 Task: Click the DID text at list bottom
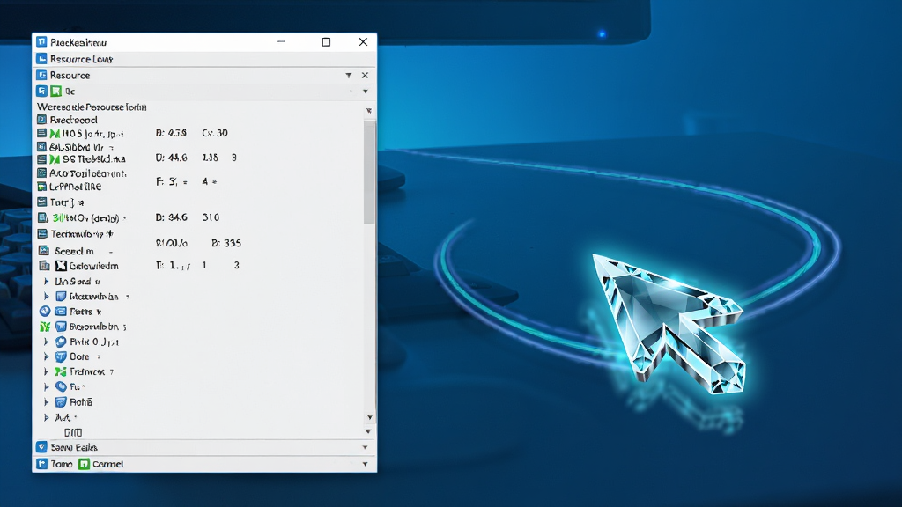pyautogui.click(x=73, y=432)
